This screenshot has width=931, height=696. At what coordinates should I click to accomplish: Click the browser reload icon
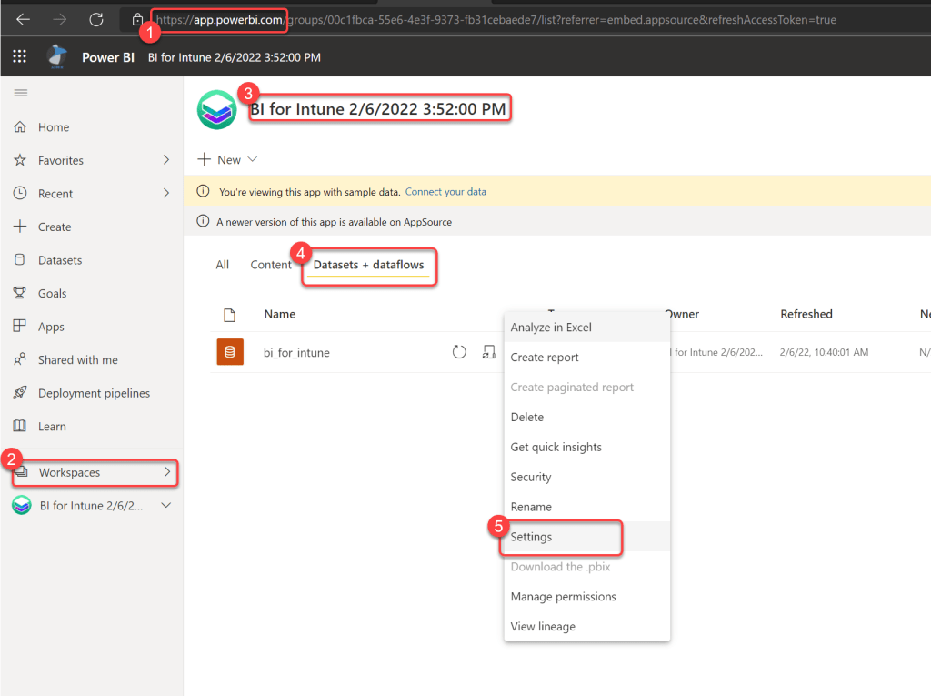[95, 19]
